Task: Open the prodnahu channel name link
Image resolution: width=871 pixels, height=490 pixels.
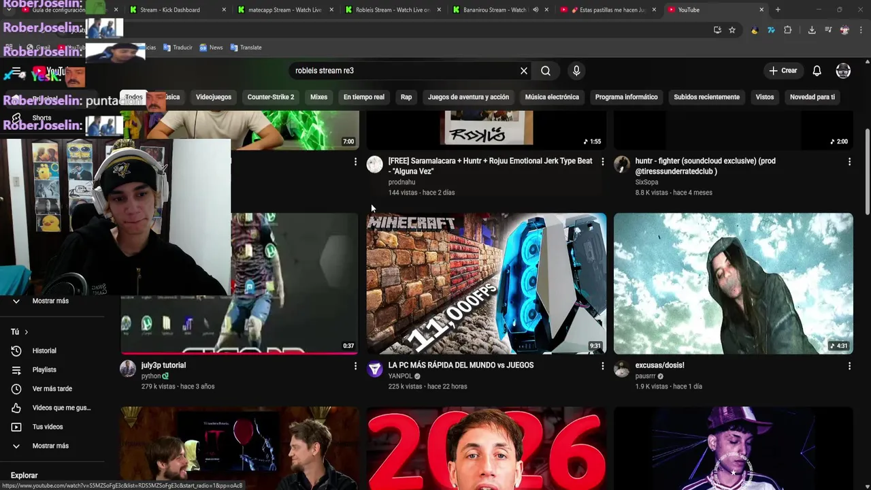Action: click(401, 182)
